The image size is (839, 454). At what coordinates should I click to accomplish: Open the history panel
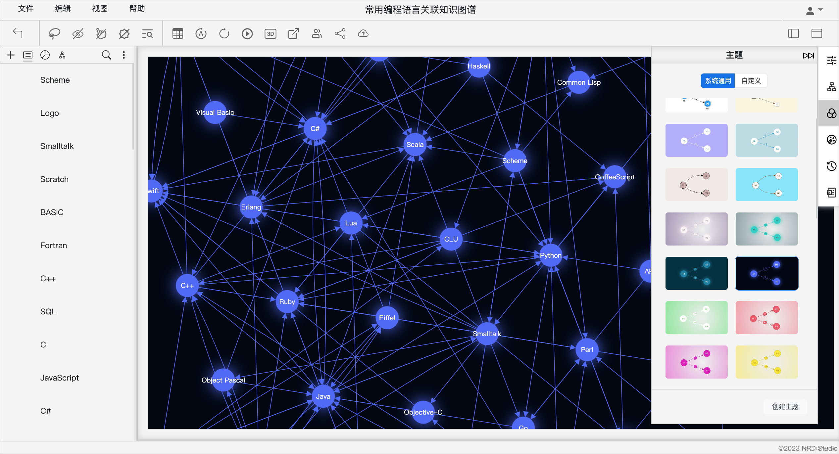[831, 166]
